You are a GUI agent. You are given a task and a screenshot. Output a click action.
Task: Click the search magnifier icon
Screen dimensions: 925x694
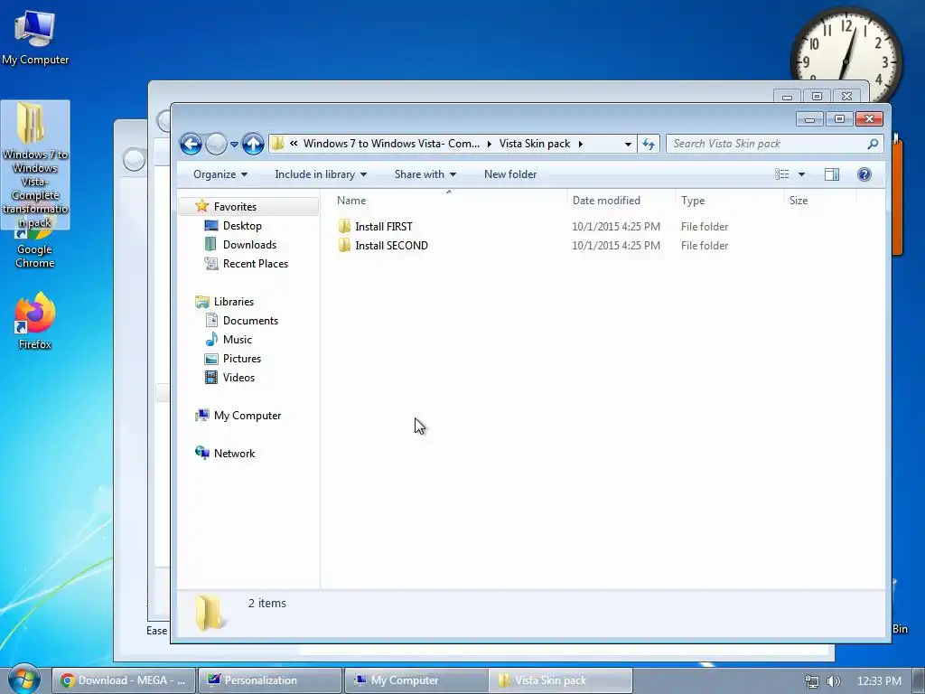[x=873, y=144]
